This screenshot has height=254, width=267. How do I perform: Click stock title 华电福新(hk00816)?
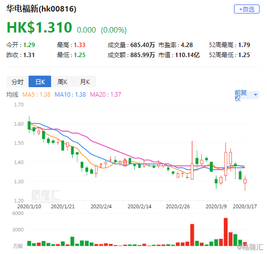point(41,9)
